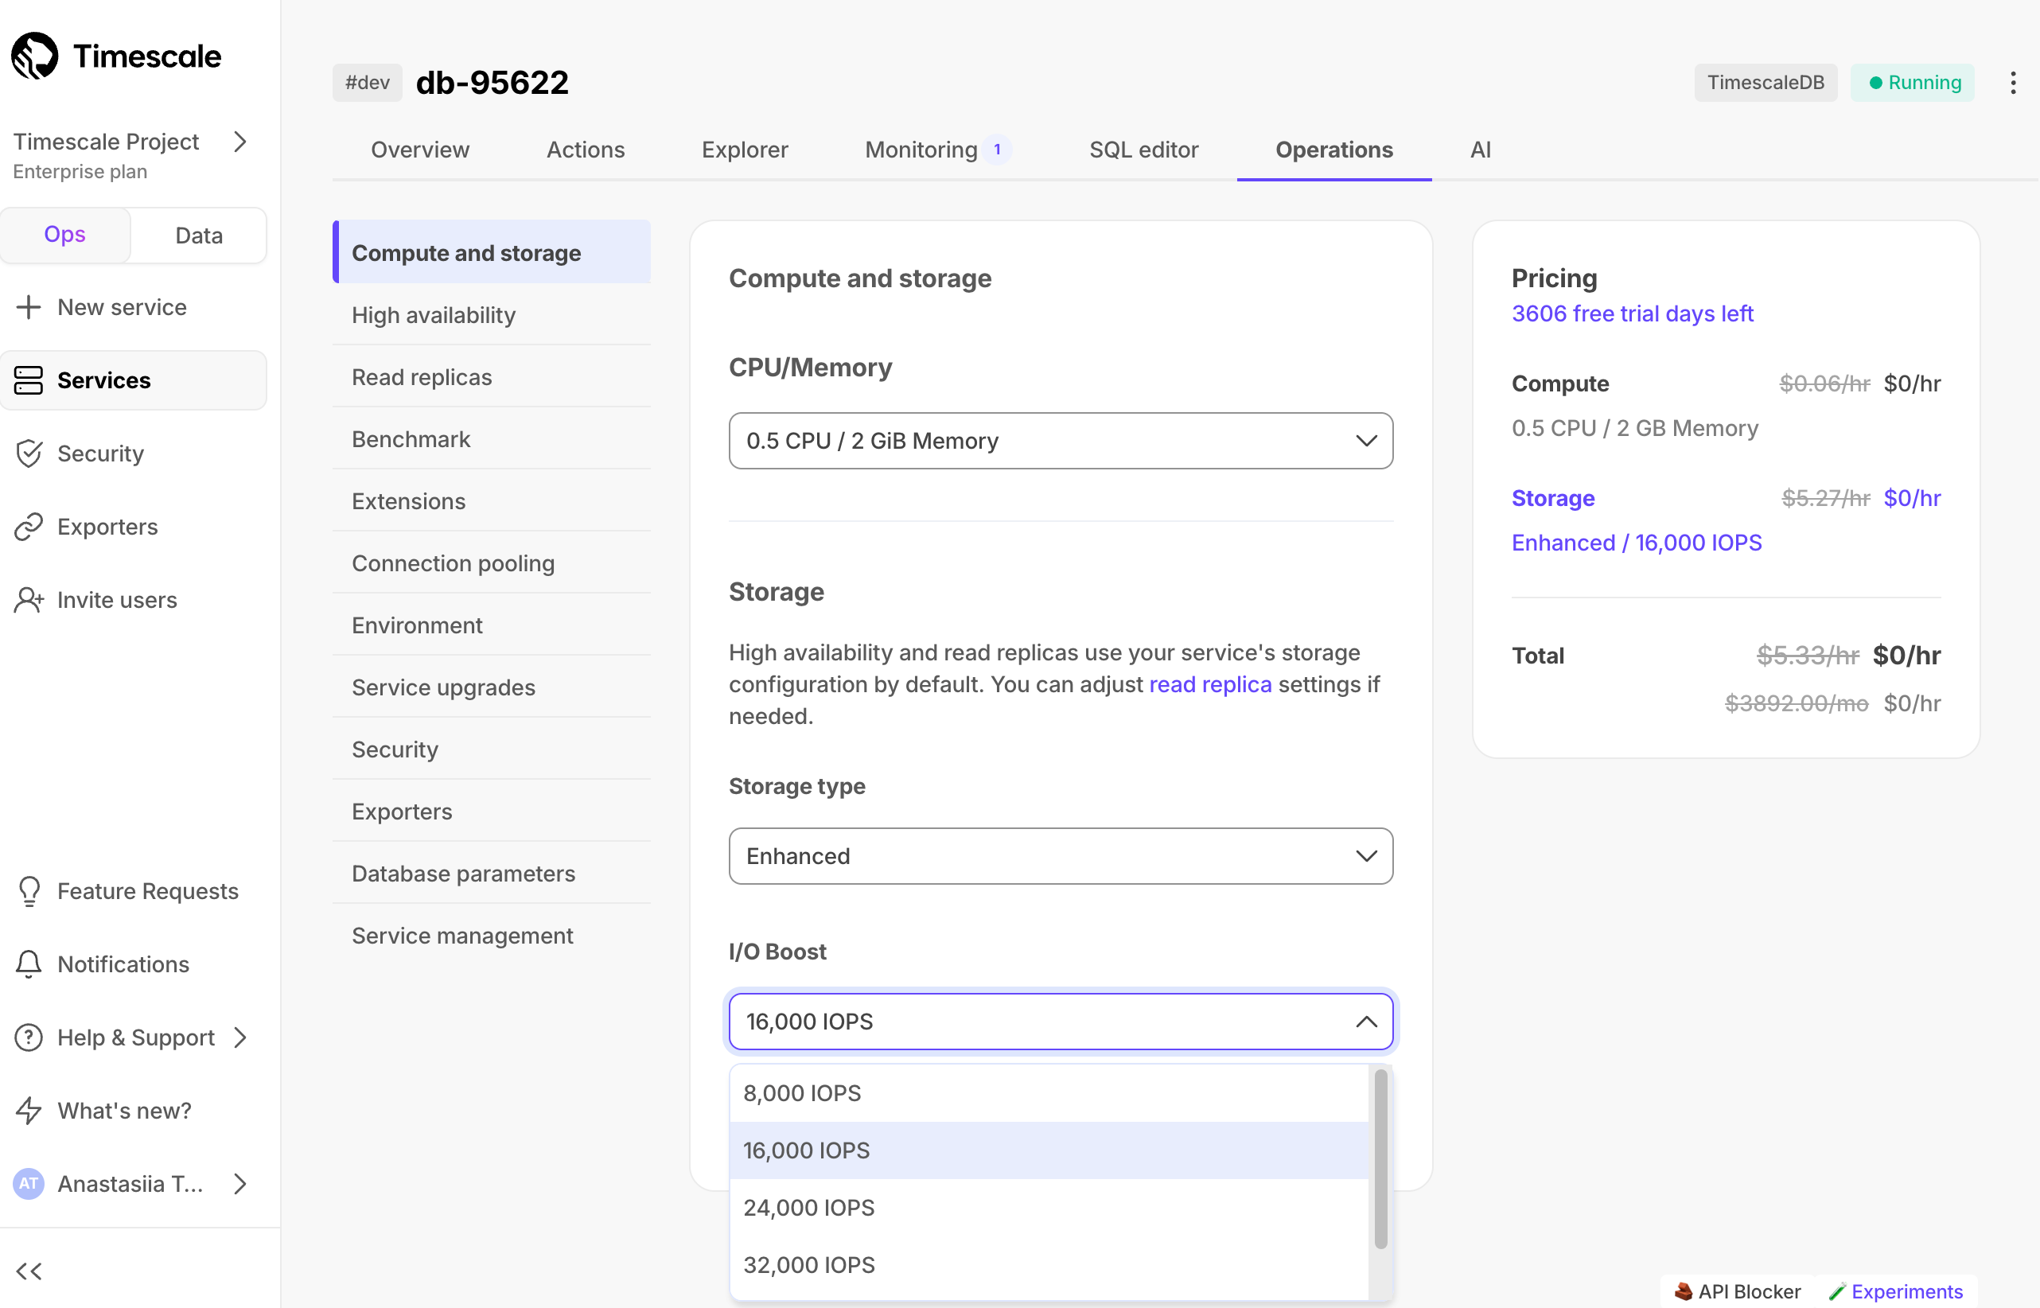The image size is (2040, 1308).
Task: Click the New service plus icon
Action: pos(29,307)
